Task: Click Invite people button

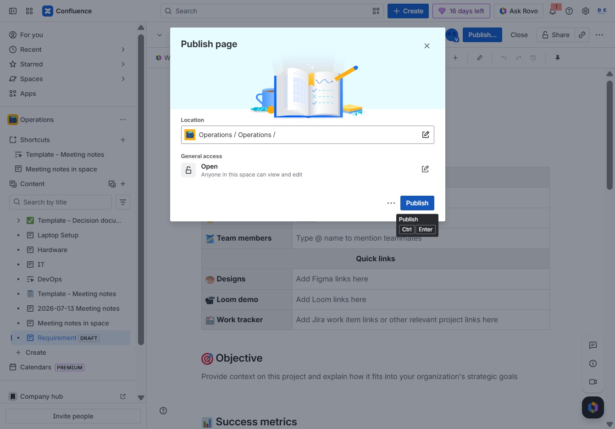Action: click(x=73, y=416)
